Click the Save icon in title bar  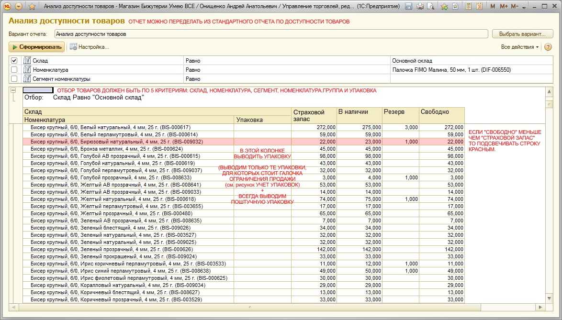408,7
